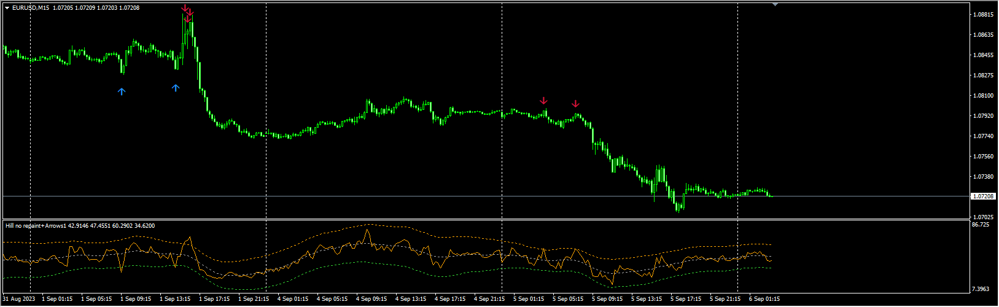Click the second red sell arrow on 5 Sep
Image resolution: width=999 pixels, height=307 pixels.
[575, 103]
